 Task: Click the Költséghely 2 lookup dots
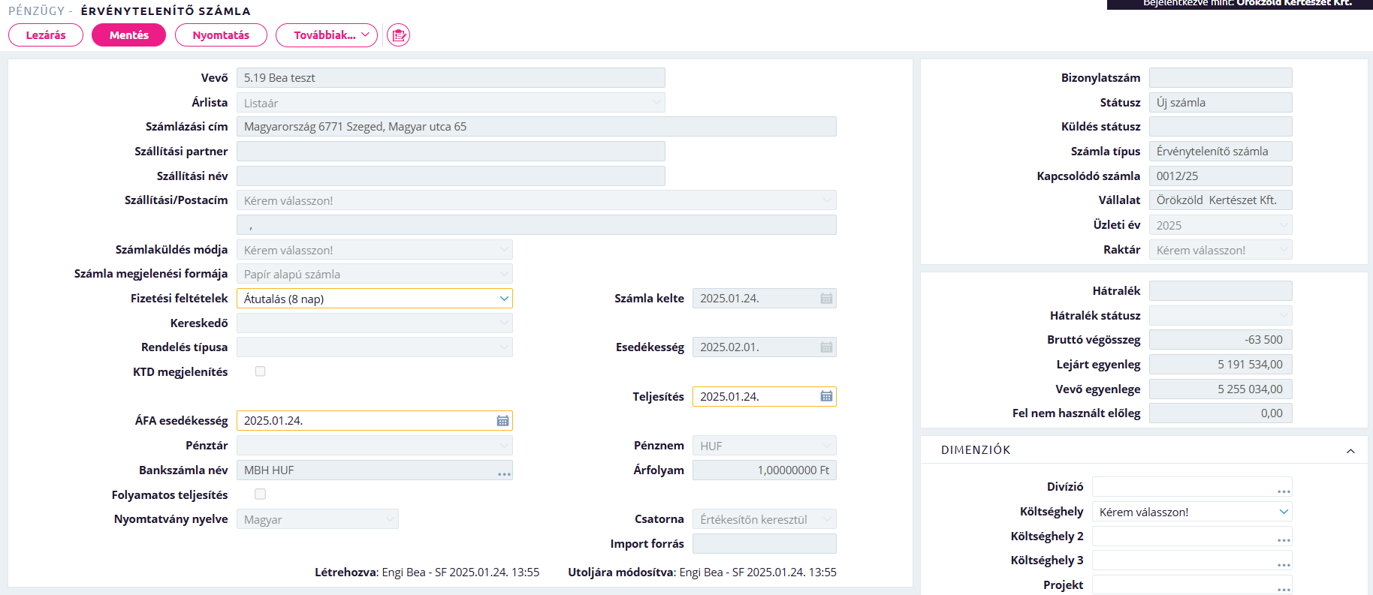1284,538
